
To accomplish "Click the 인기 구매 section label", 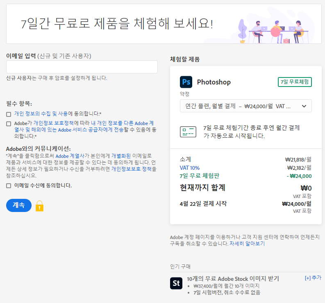I will [180, 267].
